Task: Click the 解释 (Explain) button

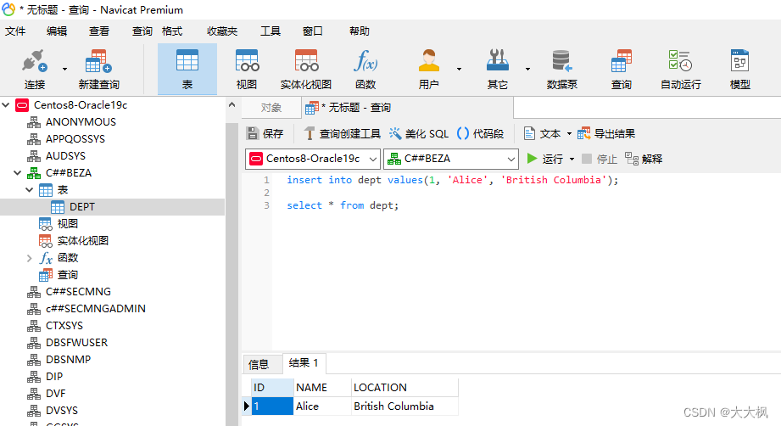Action: tap(644, 159)
